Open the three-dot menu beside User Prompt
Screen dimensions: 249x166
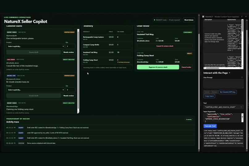click(242, 77)
